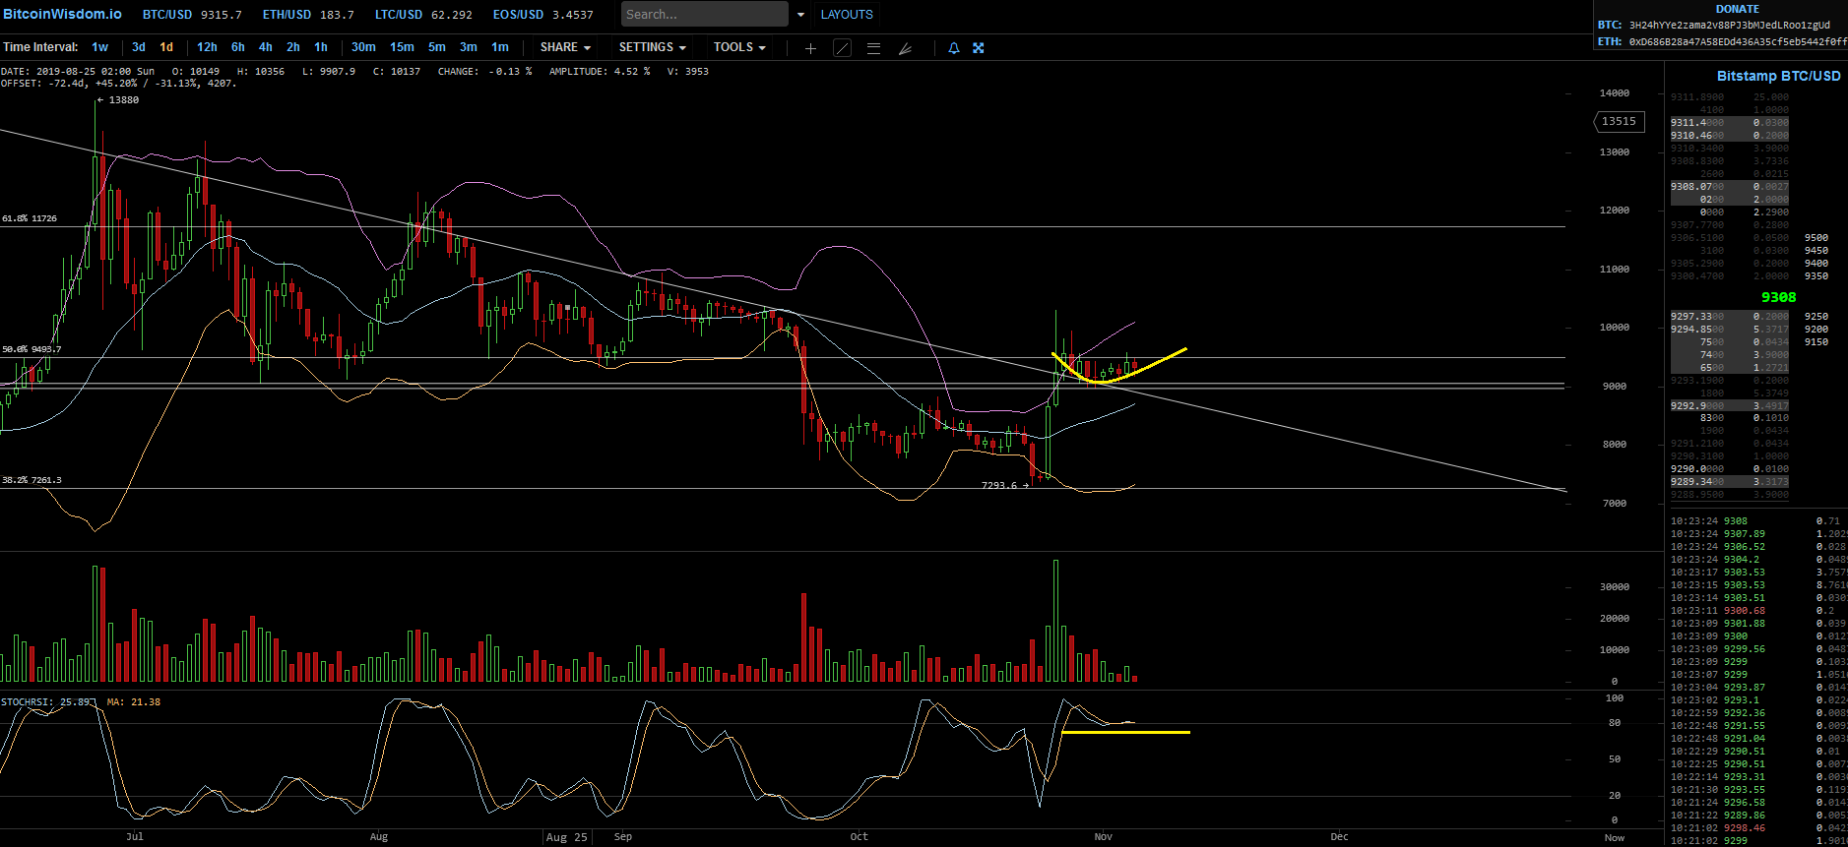Select the 1d time interval
This screenshot has width=1848, height=847.
tap(166, 47)
